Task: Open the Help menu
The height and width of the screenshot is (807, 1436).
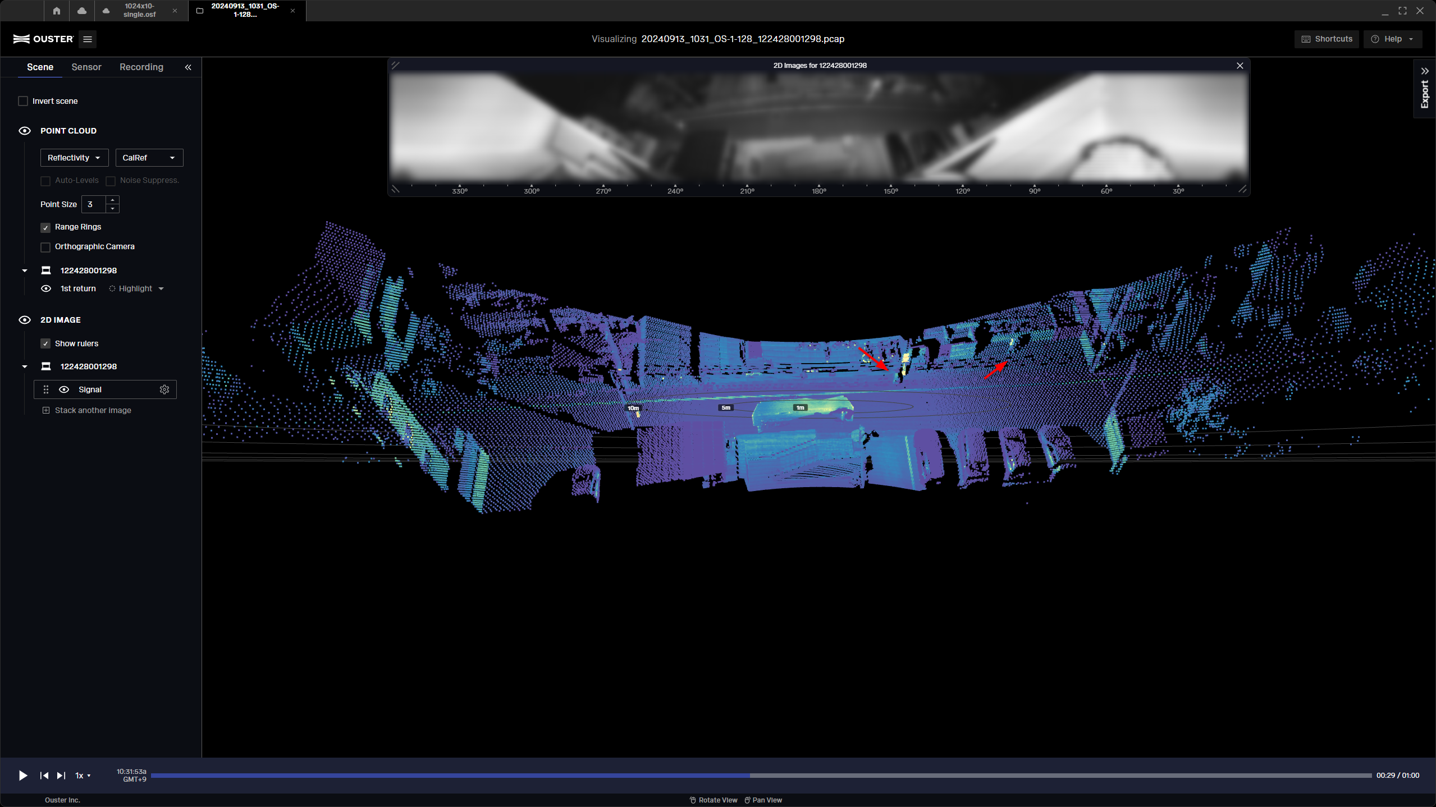Action: (x=1393, y=39)
